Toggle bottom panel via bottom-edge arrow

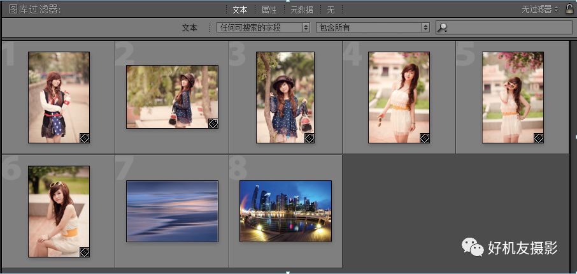click(288, 273)
